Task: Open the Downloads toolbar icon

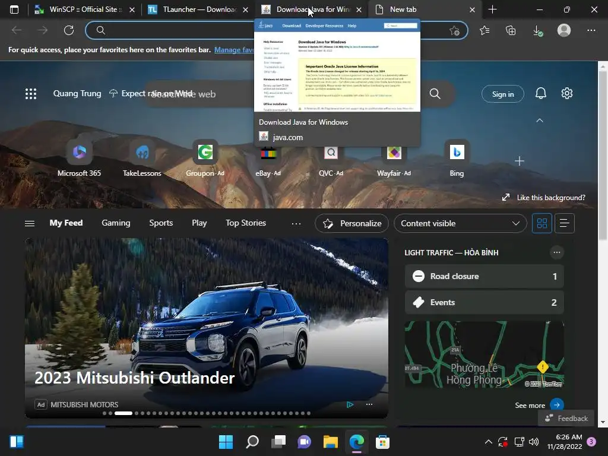Action: pyautogui.click(x=537, y=30)
